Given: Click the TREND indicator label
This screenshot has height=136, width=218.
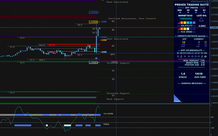Looking at the screenshot, I should pos(106,124).
